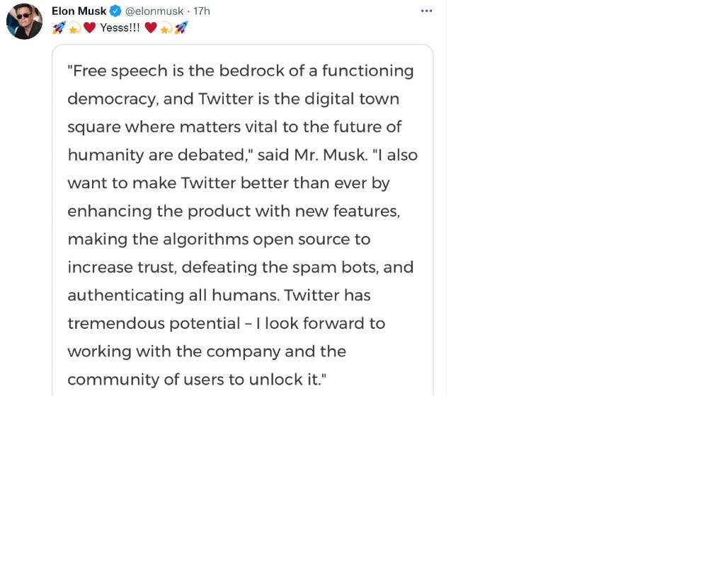Click the first rocket emoji before Yesss

point(59,28)
